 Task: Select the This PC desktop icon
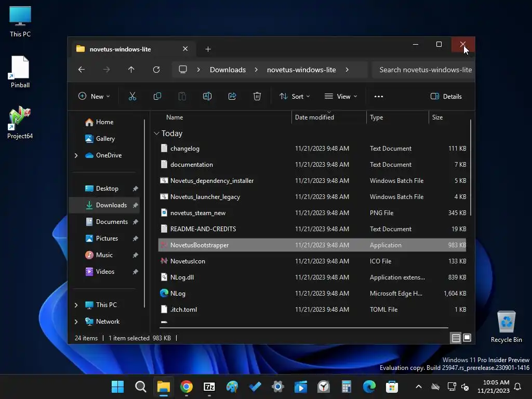click(20, 21)
